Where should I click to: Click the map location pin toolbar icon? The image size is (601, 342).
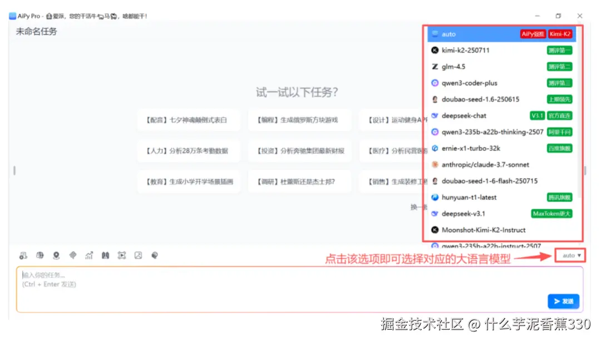56,255
